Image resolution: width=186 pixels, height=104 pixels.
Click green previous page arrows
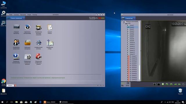click(x=175, y=84)
